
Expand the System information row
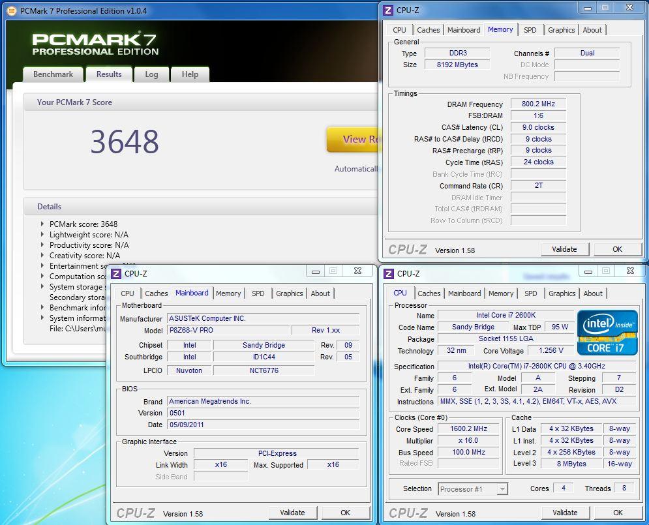pyautogui.click(x=42, y=318)
